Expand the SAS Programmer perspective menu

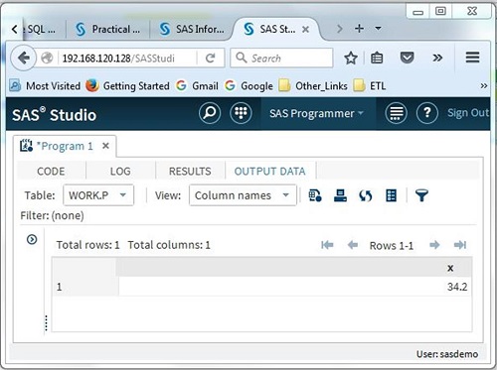pos(316,113)
